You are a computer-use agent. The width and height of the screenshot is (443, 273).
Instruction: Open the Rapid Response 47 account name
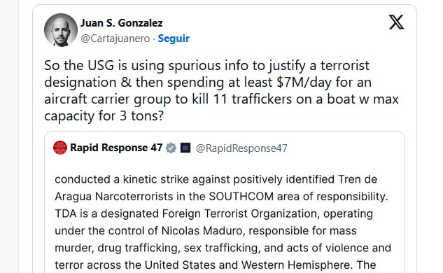point(116,148)
